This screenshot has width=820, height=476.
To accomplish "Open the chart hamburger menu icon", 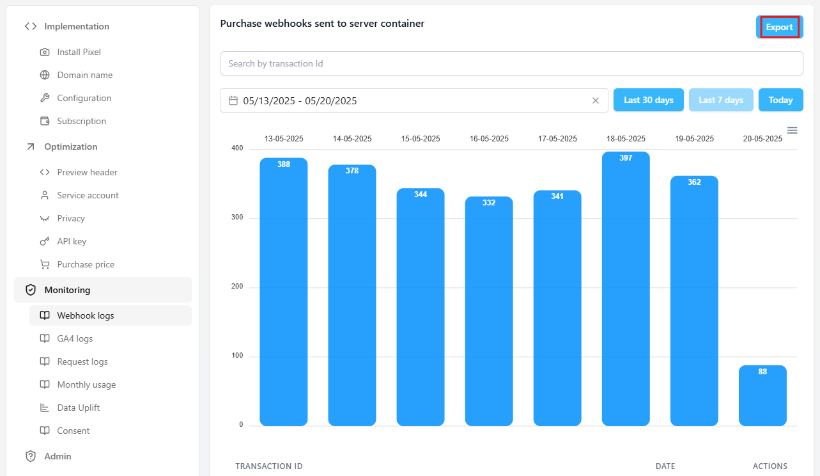I will pyautogui.click(x=792, y=131).
